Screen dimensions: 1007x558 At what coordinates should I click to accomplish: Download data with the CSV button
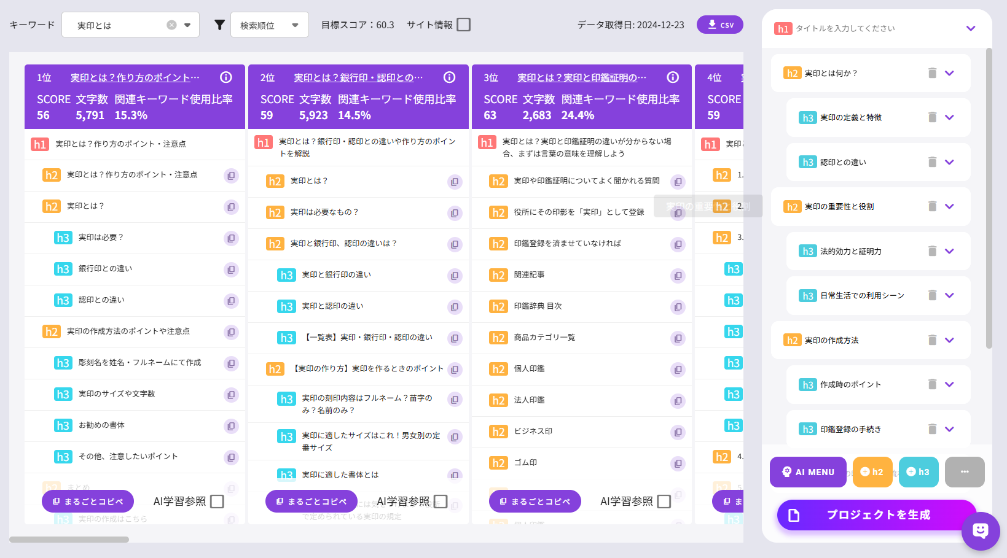point(720,25)
